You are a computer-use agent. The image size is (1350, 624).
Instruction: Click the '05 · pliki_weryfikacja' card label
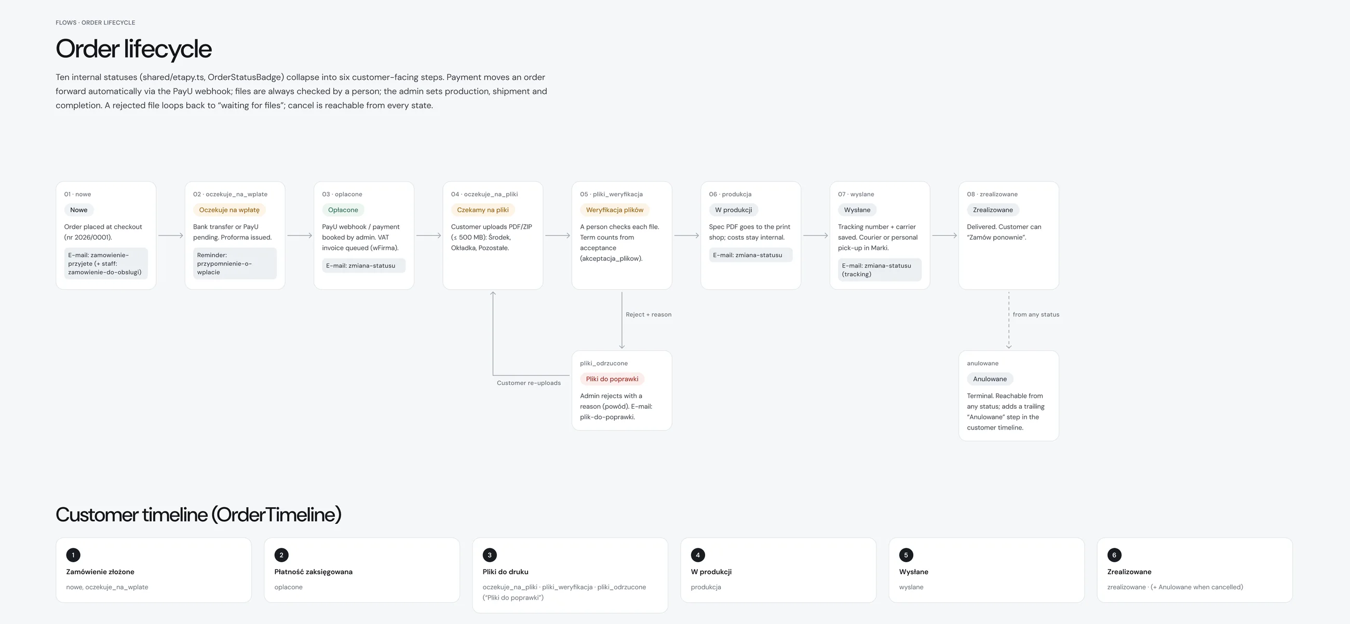click(611, 194)
